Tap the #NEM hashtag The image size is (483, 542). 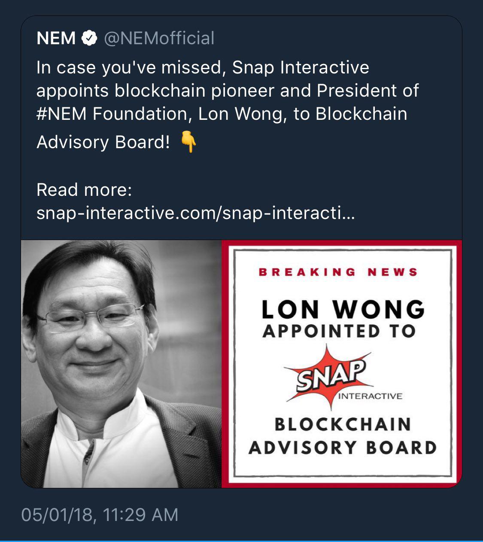click(61, 114)
